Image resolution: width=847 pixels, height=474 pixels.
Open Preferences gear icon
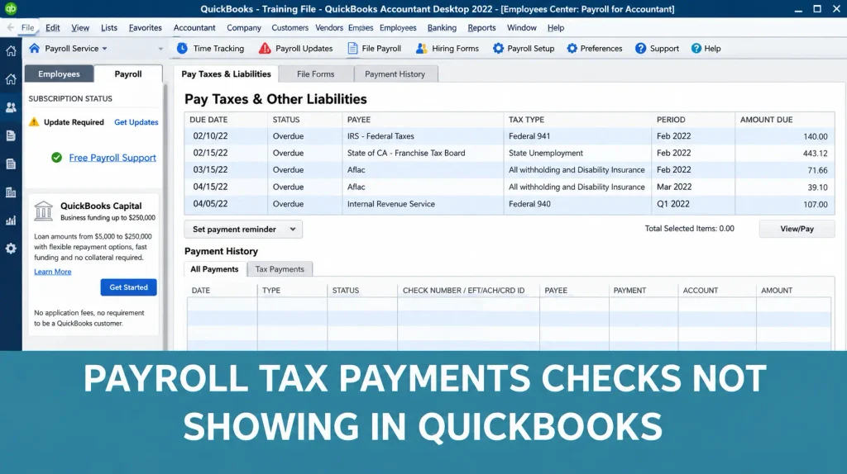[x=572, y=48]
